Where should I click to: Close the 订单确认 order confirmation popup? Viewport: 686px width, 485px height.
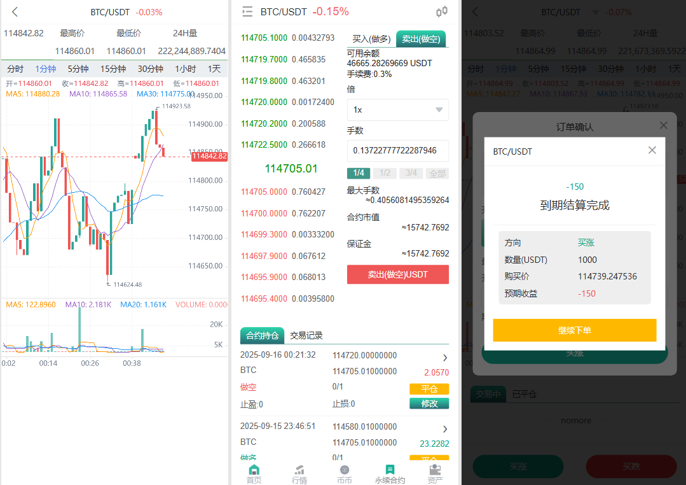coord(663,125)
